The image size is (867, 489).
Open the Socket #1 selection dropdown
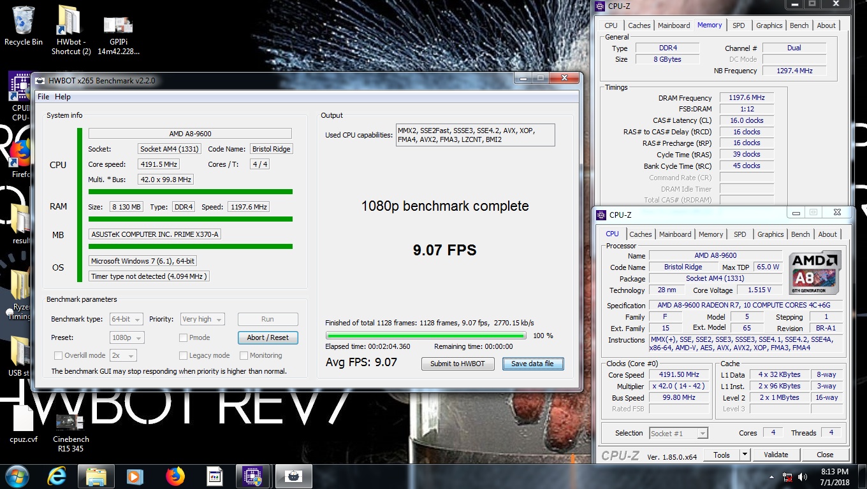(x=678, y=433)
